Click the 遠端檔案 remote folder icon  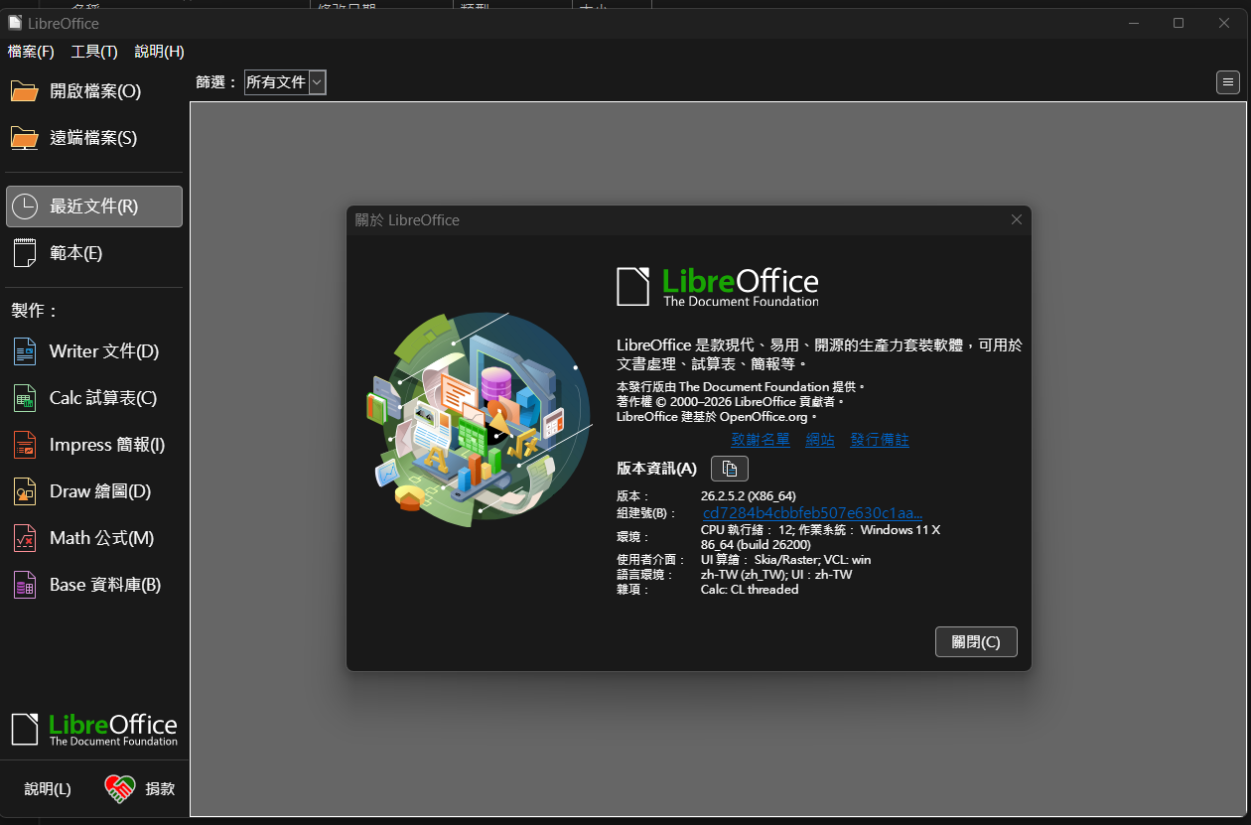(x=25, y=138)
